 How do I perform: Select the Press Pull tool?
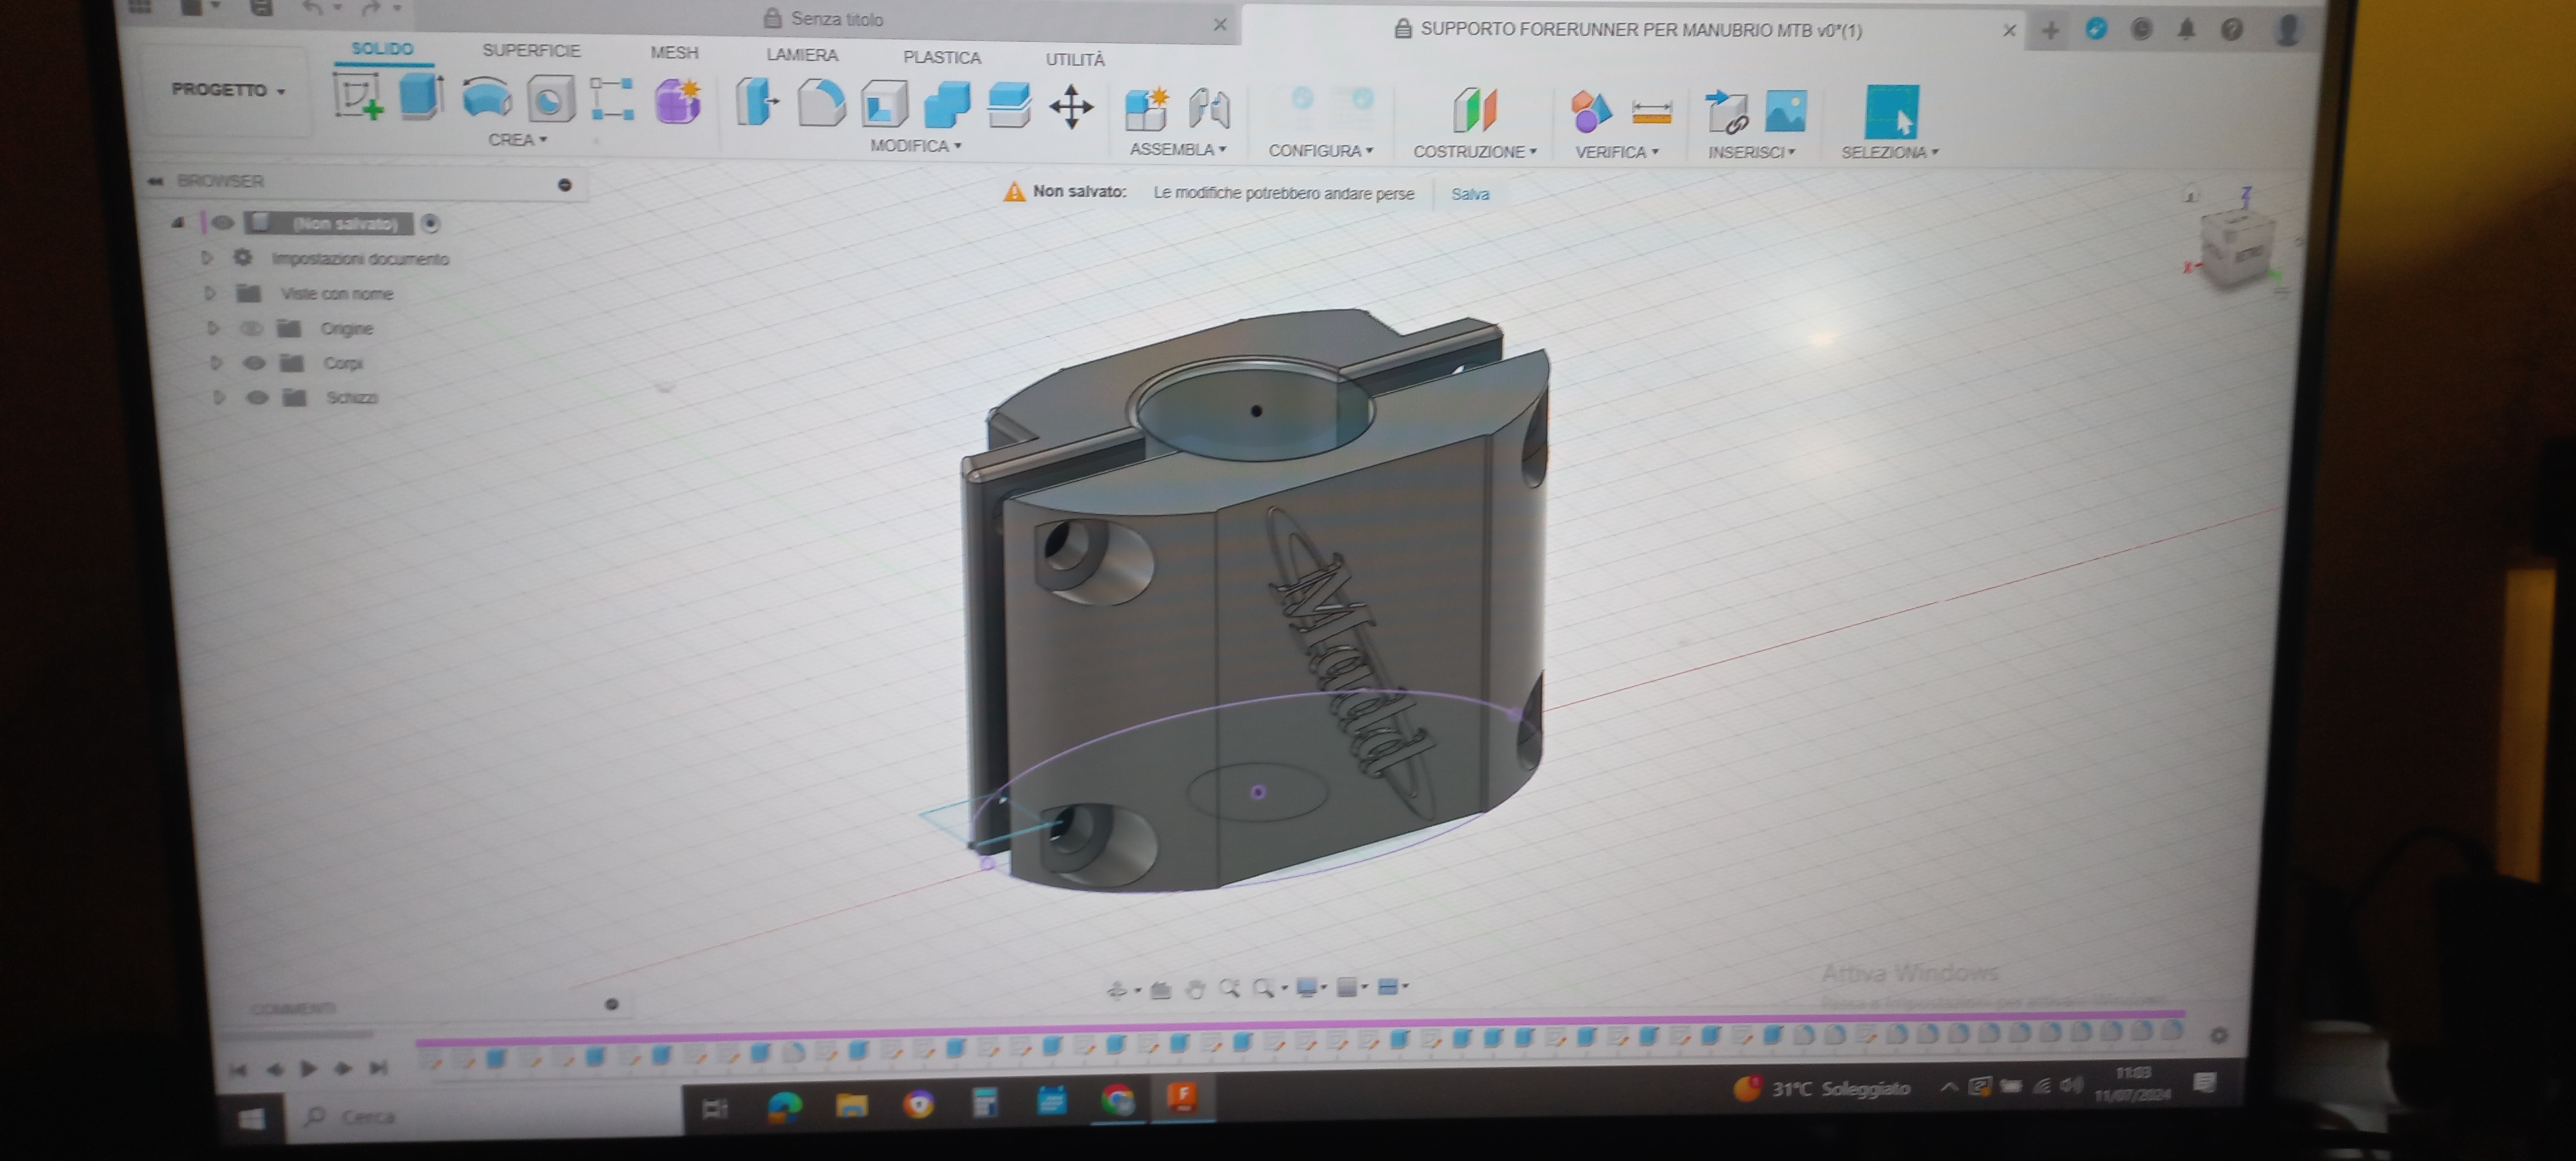point(757,103)
